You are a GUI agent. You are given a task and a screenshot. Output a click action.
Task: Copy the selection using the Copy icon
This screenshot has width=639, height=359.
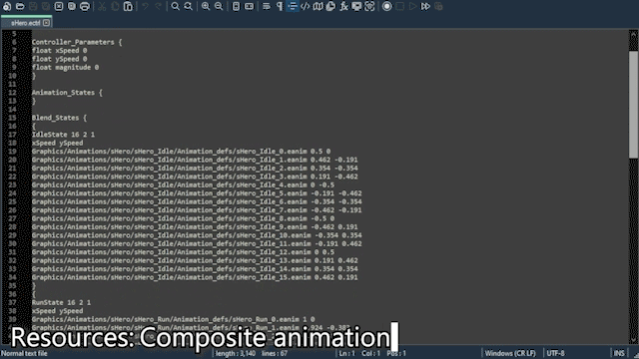coord(115,6)
